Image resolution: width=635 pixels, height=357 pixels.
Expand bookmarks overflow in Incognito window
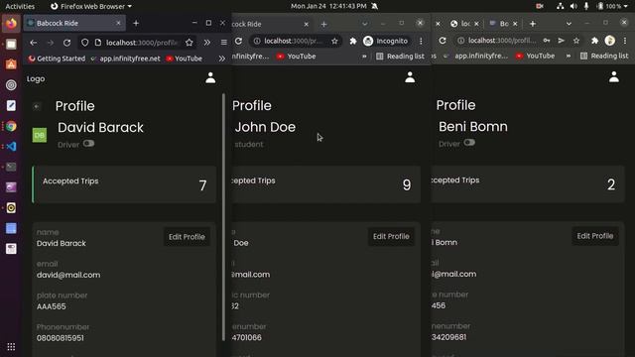click(x=364, y=57)
